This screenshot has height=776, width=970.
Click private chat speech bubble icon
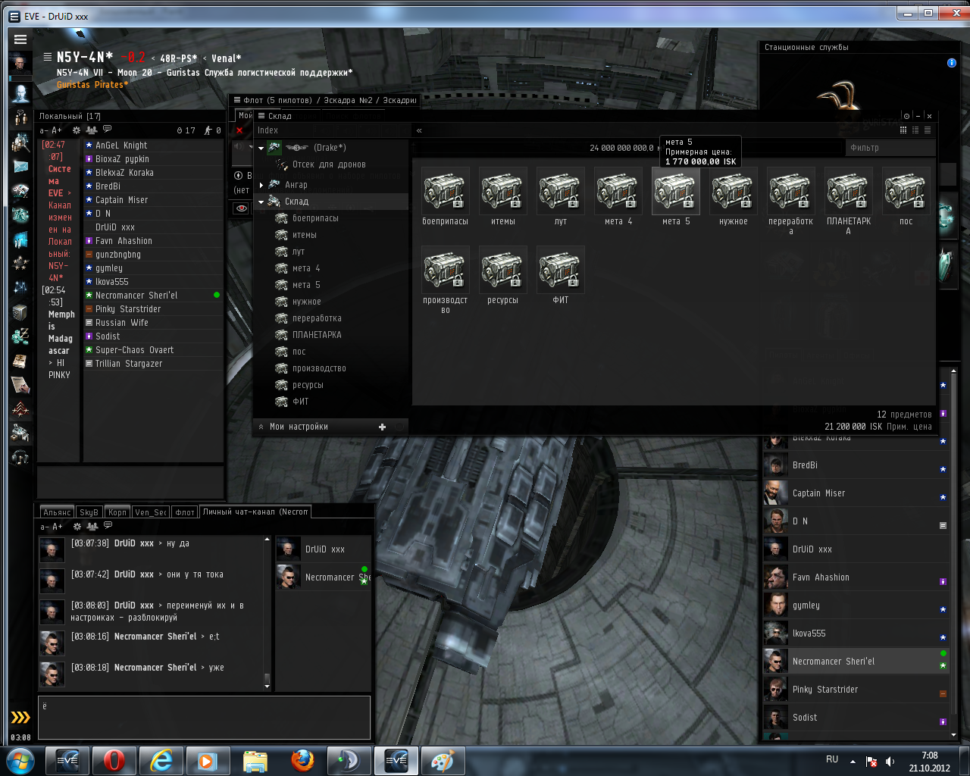tap(108, 525)
